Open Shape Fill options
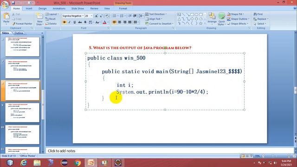The height and width of the screenshot is (167, 297). 236,14
